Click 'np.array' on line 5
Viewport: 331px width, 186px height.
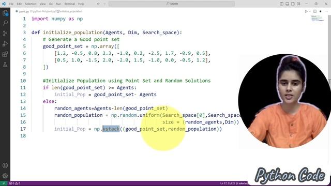[102, 47]
